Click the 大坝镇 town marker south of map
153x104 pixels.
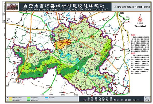point(50,87)
